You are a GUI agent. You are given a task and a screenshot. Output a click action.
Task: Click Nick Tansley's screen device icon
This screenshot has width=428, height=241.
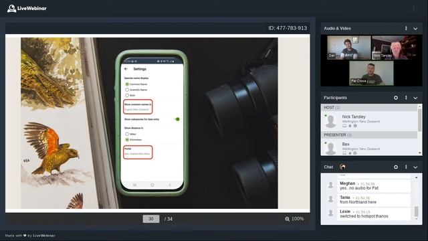click(344, 126)
